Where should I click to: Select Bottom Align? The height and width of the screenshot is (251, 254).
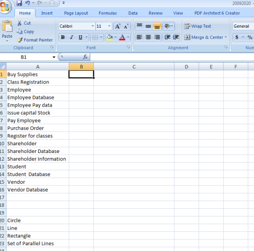click(157, 26)
